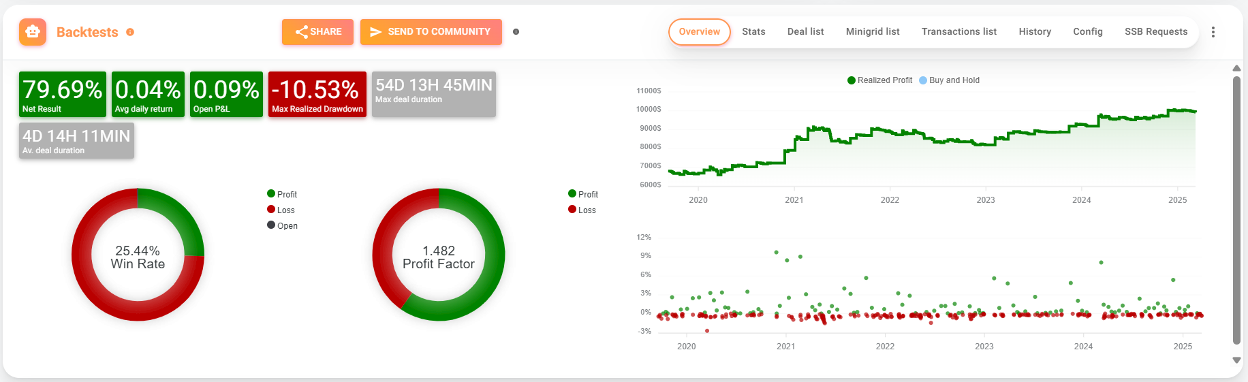Click the scrollbar down arrow

tap(1236, 360)
